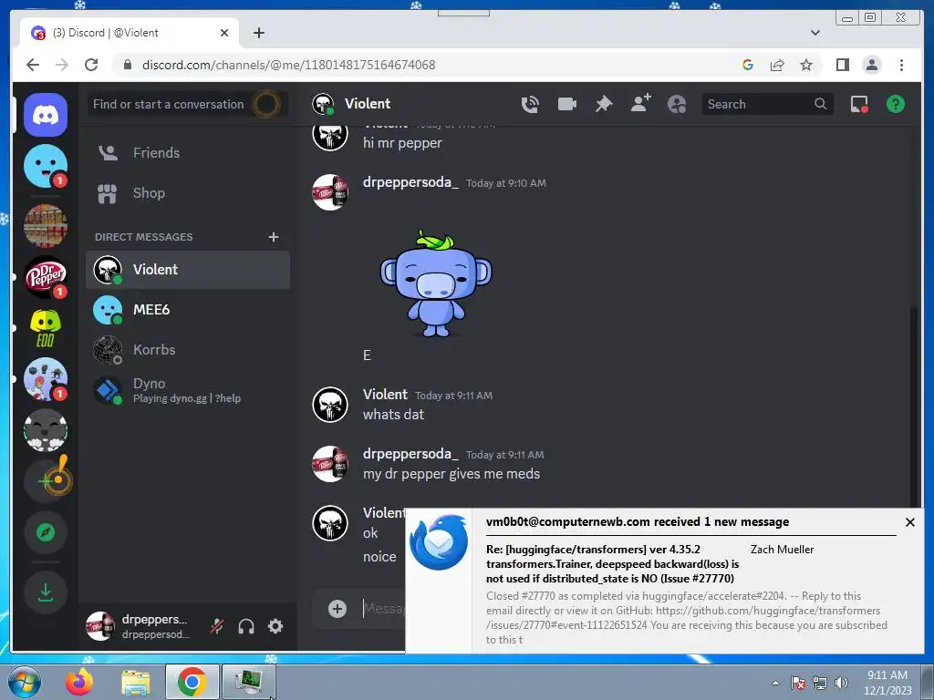
Task: Open the cartoon characters server icon
Action: click(46, 379)
